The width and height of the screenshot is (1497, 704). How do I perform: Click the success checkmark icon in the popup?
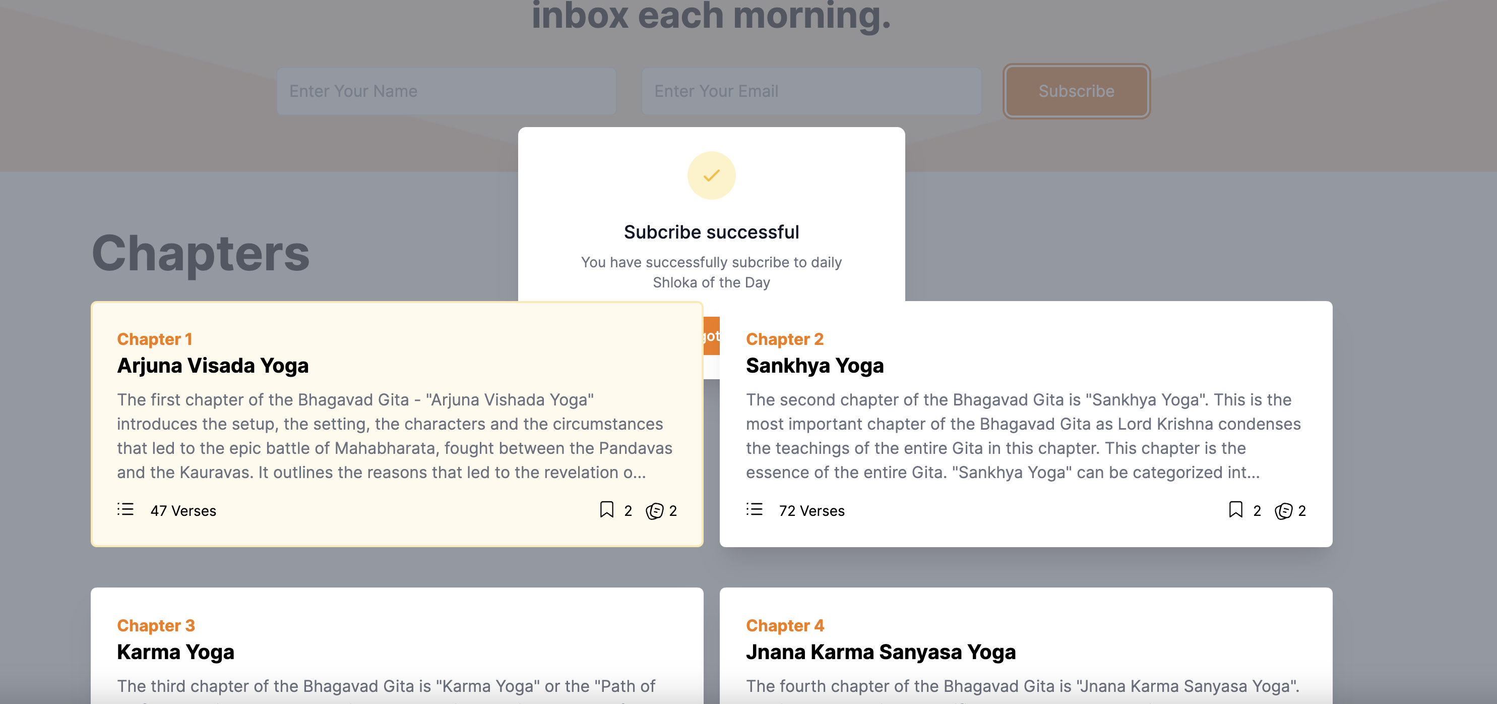point(710,175)
